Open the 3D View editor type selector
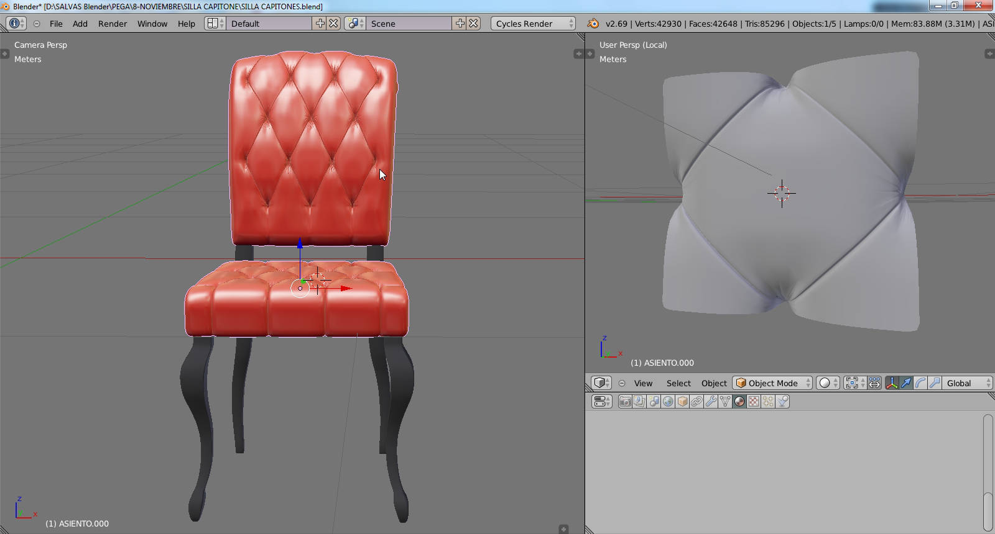The width and height of the screenshot is (995, 534). 601,383
